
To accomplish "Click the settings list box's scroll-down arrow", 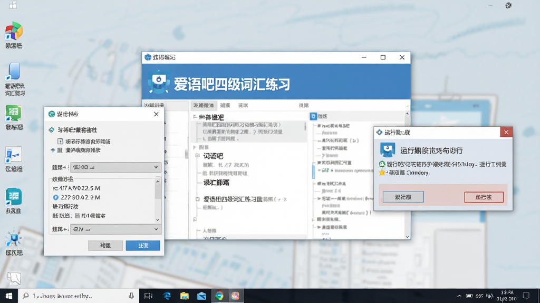I will pyautogui.click(x=158, y=220).
